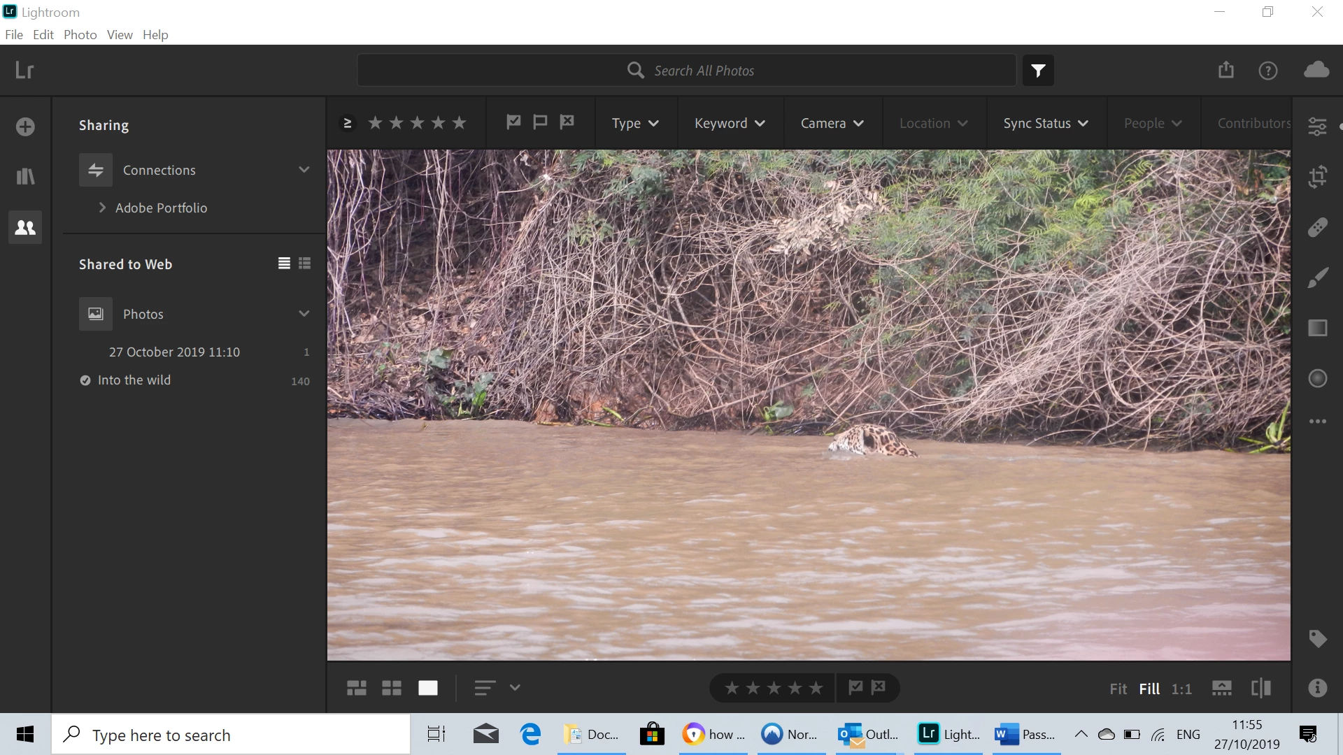This screenshot has height=755, width=1343.
Task: Open the Crop and Rotate tool
Action: point(1317,176)
